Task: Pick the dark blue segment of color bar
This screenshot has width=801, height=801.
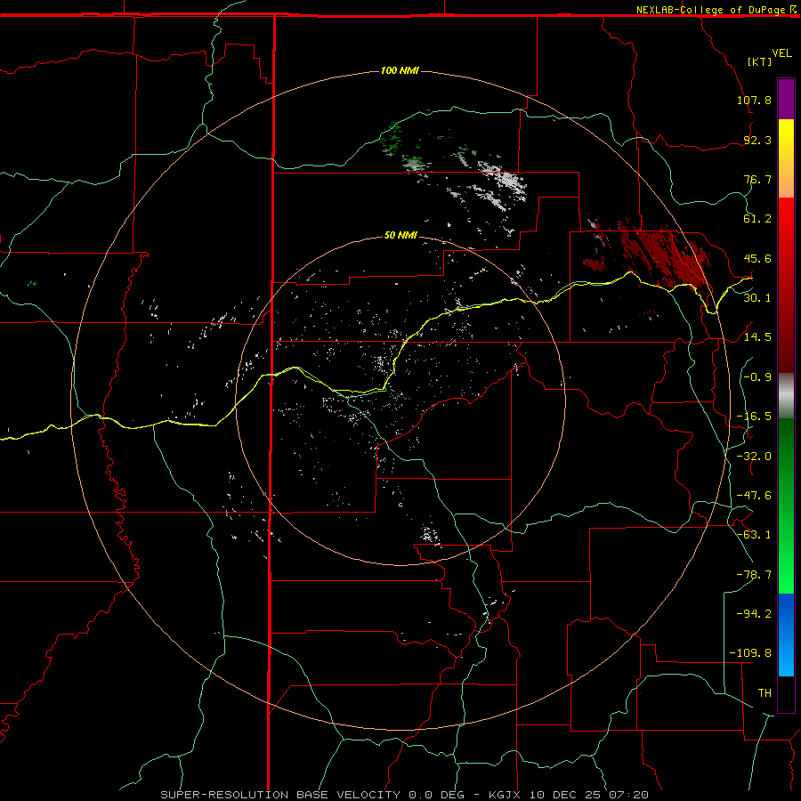Action: point(786,611)
